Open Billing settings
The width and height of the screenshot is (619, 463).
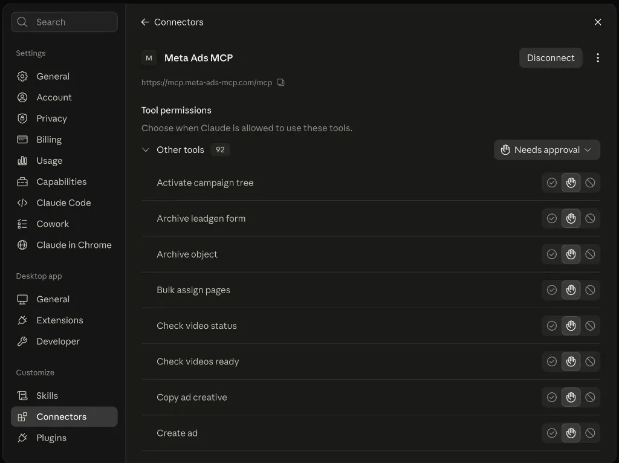(x=64, y=140)
